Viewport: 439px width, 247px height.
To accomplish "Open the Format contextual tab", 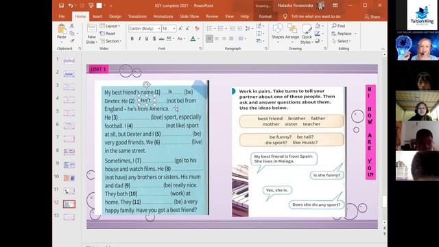I will (265, 16).
